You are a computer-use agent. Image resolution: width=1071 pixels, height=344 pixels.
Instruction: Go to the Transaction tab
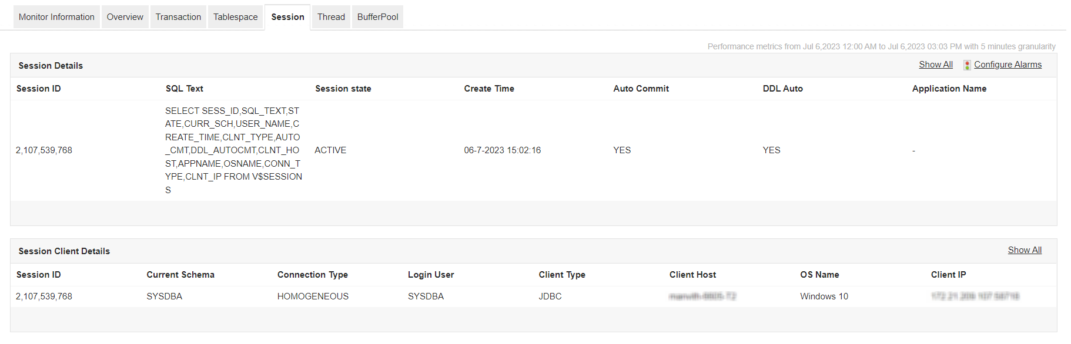pos(178,17)
